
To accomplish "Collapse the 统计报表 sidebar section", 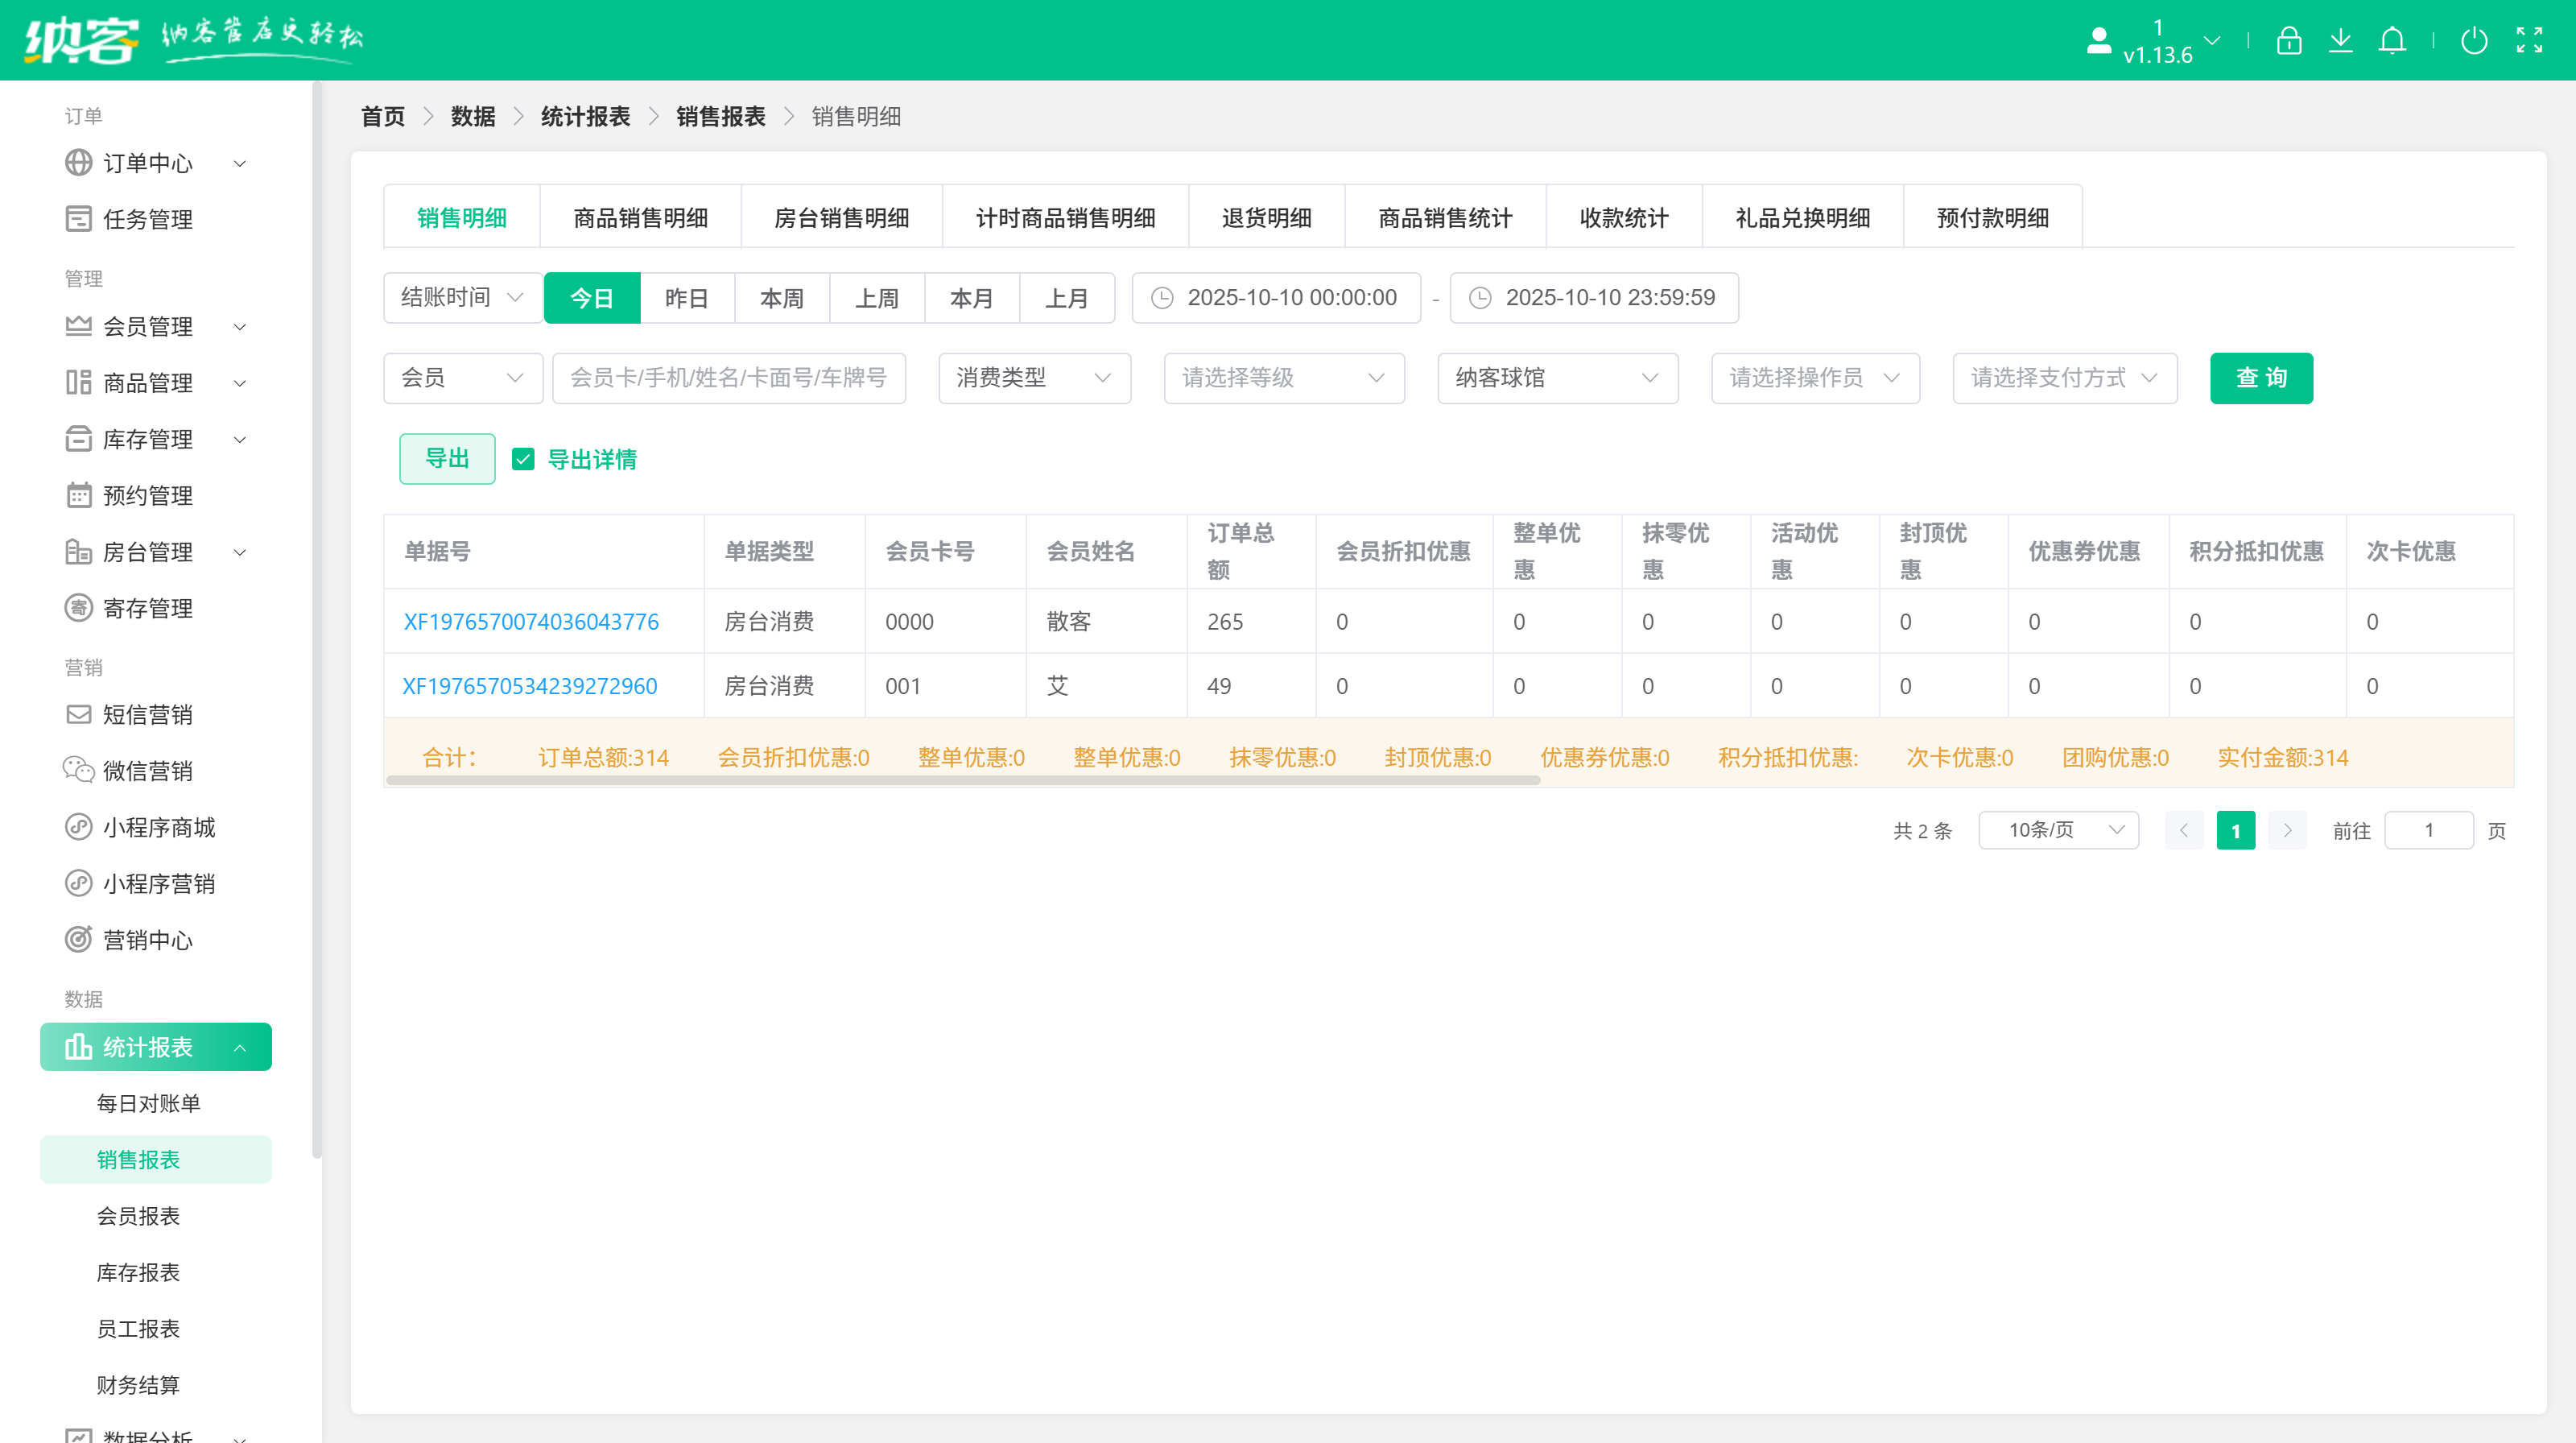I will [x=155, y=1047].
